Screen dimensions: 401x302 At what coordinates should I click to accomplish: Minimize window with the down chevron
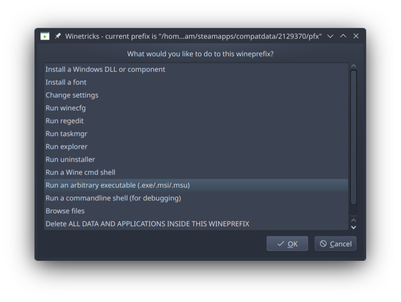click(x=330, y=36)
